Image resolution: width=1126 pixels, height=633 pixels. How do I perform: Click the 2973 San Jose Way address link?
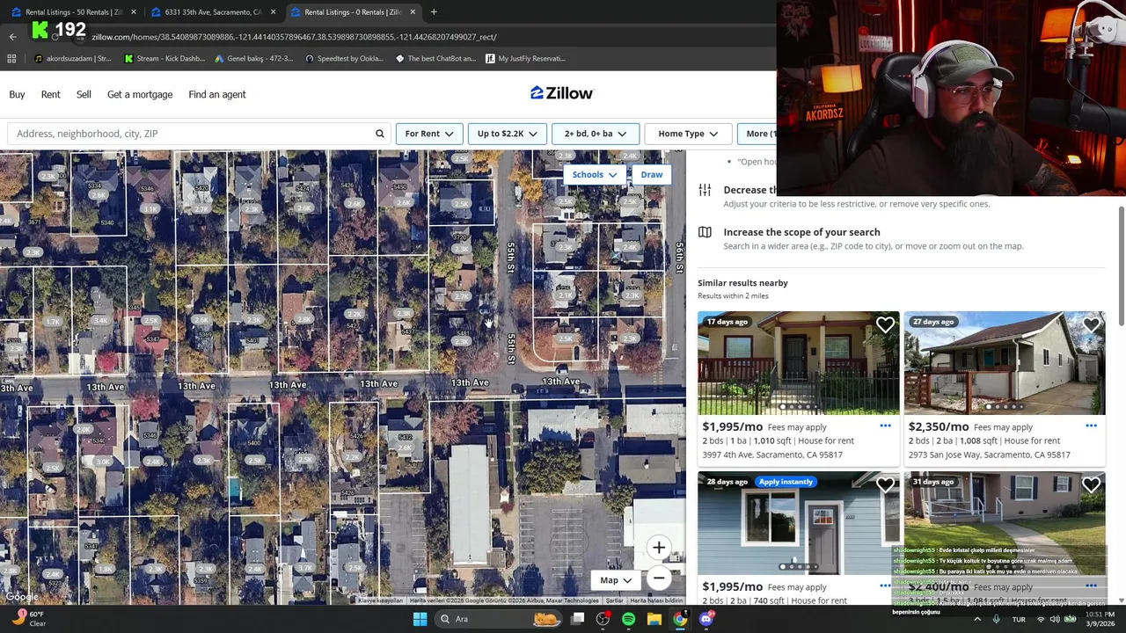point(990,455)
